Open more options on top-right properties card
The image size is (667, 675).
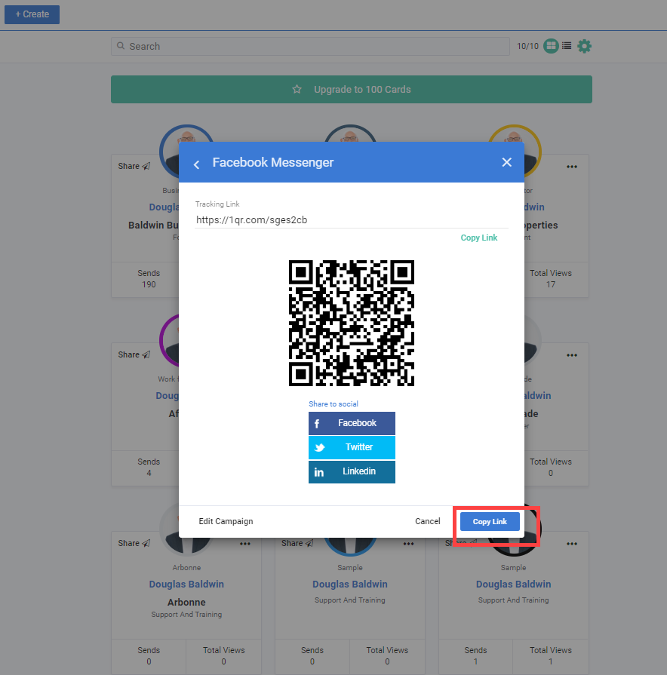pyautogui.click(x=572, y=167)
